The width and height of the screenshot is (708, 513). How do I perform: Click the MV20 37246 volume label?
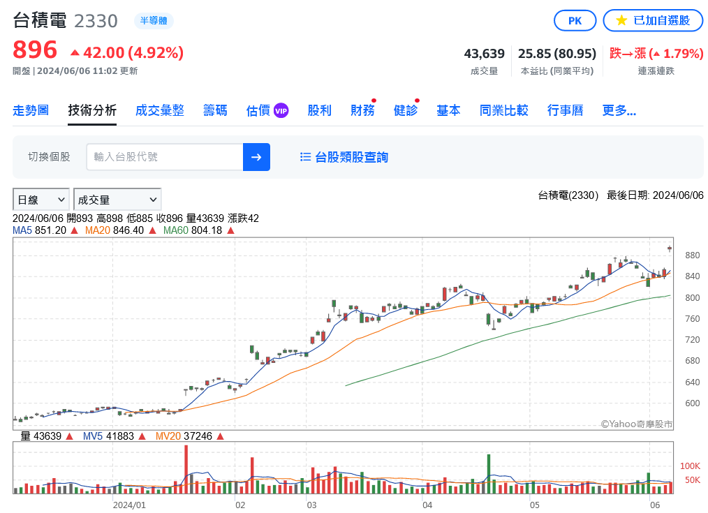pos(190,436)
